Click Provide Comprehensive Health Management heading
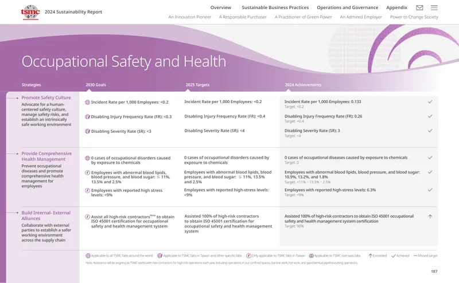Viewport: 459px width, 283px height. [46, 156]
